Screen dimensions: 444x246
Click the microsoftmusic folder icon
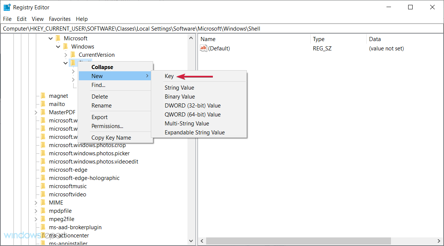(43, 186)
